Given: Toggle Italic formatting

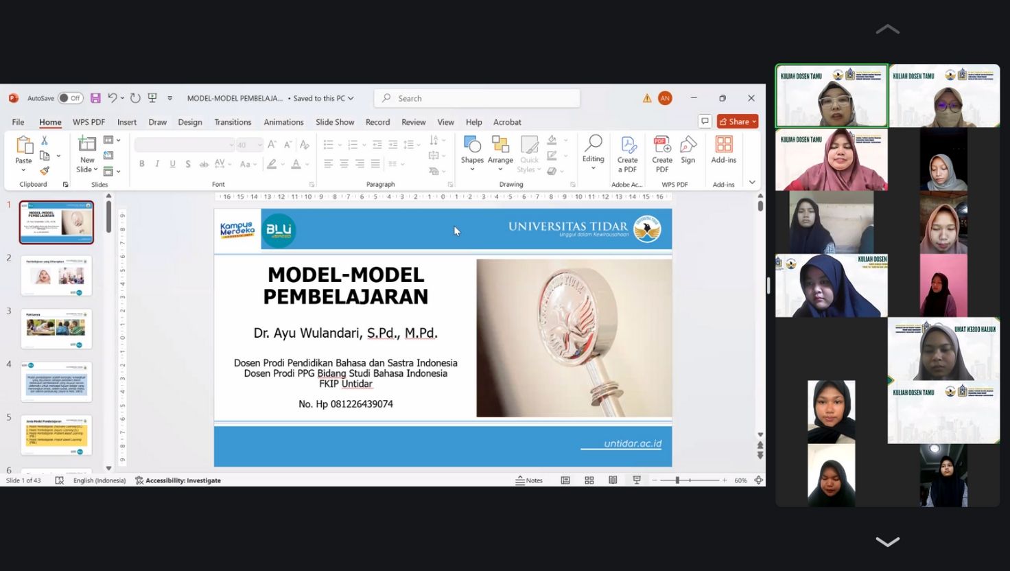Looking at the screenshot, I should pos(157,164).
